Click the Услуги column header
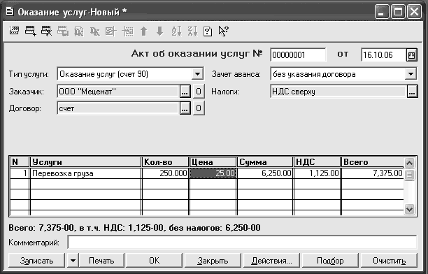 pos(85,162)
